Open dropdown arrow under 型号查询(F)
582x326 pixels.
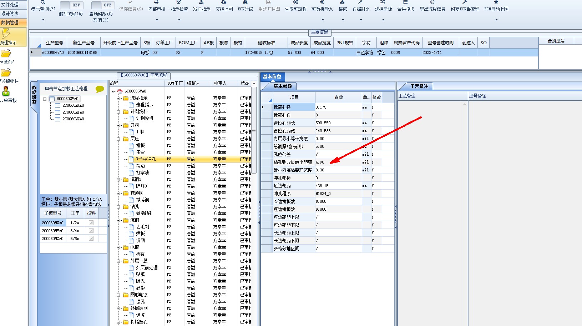click(43, 20)
